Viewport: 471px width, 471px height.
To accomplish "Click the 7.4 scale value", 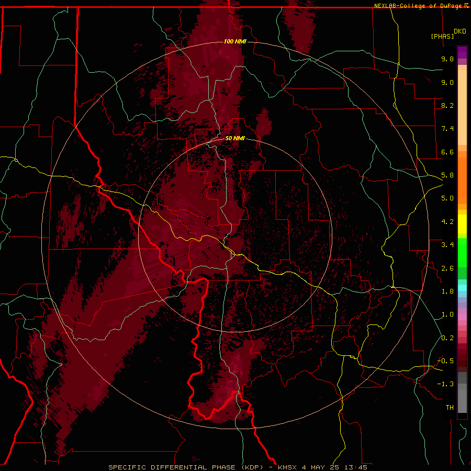I will point(447,129).
